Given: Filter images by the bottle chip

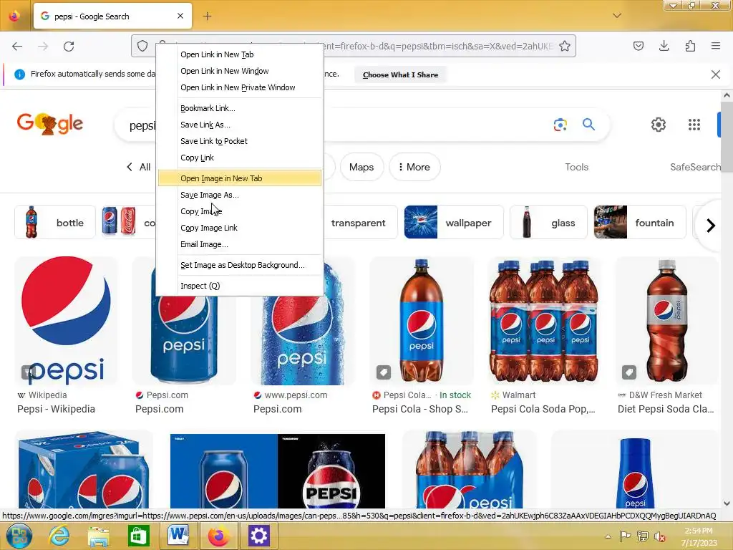Looking at the screenshot, I should click(x=54, y=222).
